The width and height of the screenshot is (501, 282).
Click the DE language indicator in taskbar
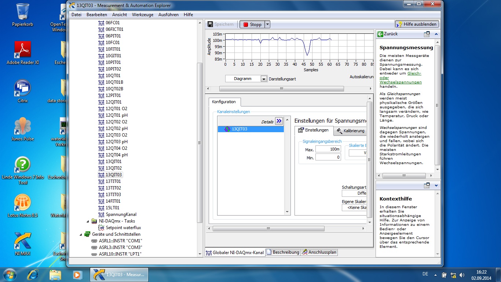425,274
